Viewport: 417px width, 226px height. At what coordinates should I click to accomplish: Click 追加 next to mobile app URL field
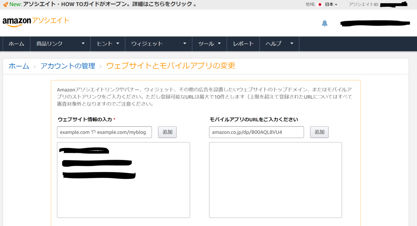click(x=319, y=132)
